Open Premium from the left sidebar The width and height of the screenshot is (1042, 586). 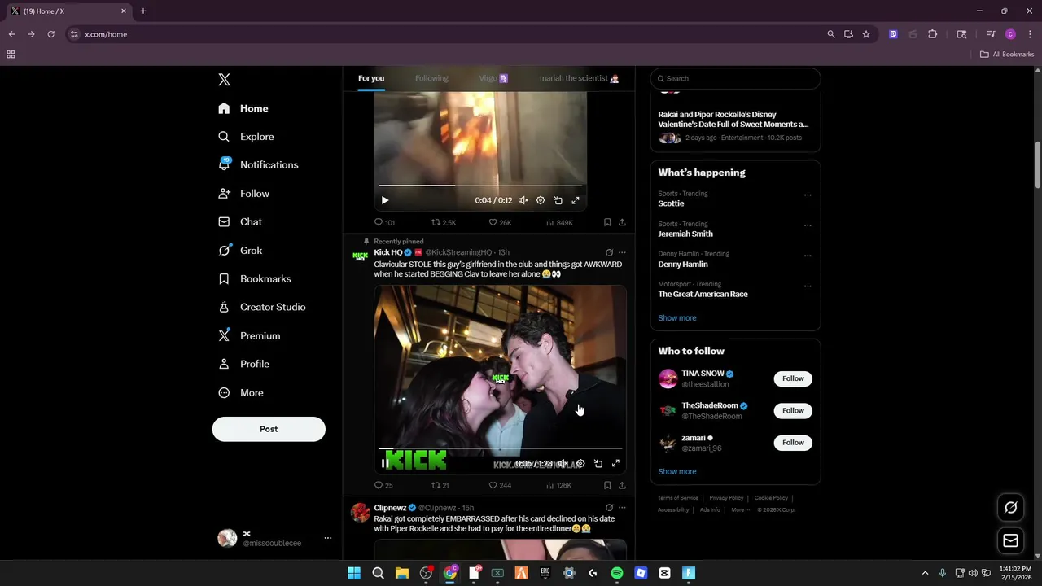(x=249, y=335)
